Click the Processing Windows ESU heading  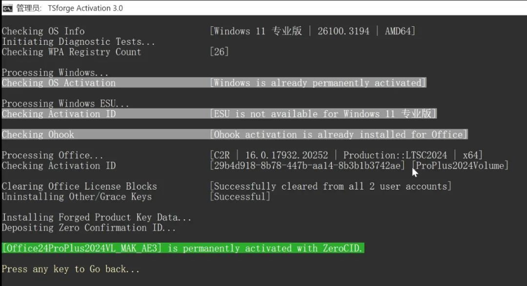tap(65, 104)
